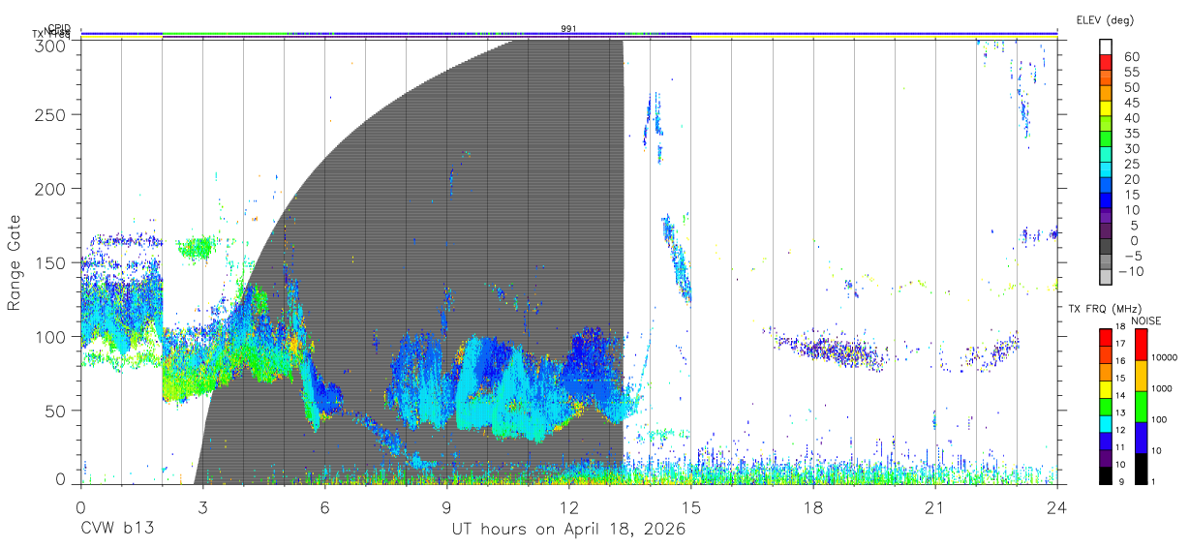1189x549 pixels.
Task: Click the '991' CPID value at top
Action: [x=568, y=29]
